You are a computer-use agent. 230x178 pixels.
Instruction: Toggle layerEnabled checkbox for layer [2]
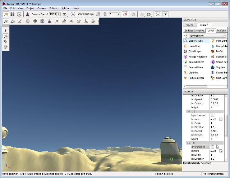[x=213, y=147]
